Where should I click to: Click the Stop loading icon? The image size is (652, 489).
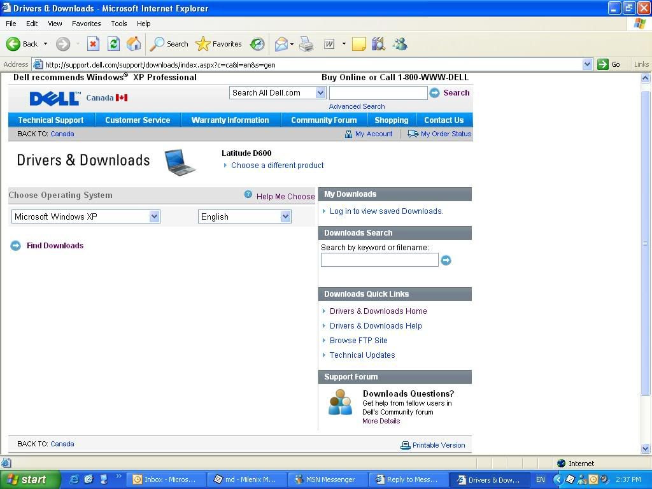click(x=93, y=44)
